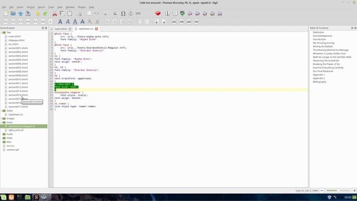Select content.opf in Book Browser

coord(12,150)
